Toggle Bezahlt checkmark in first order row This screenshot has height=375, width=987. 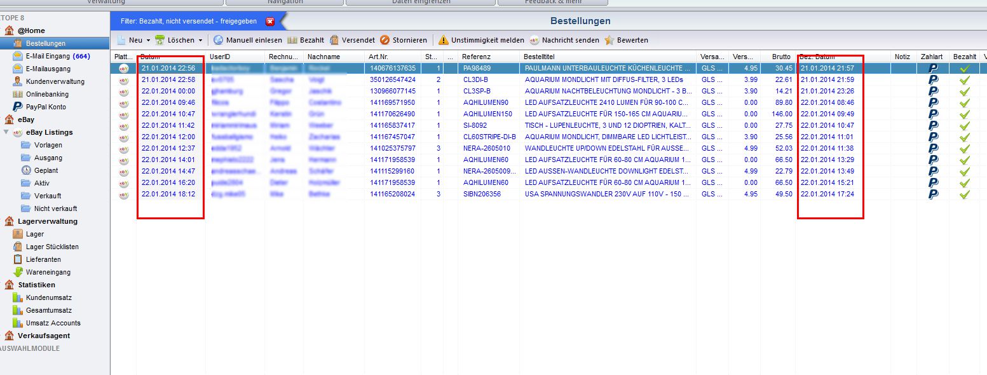965,68
